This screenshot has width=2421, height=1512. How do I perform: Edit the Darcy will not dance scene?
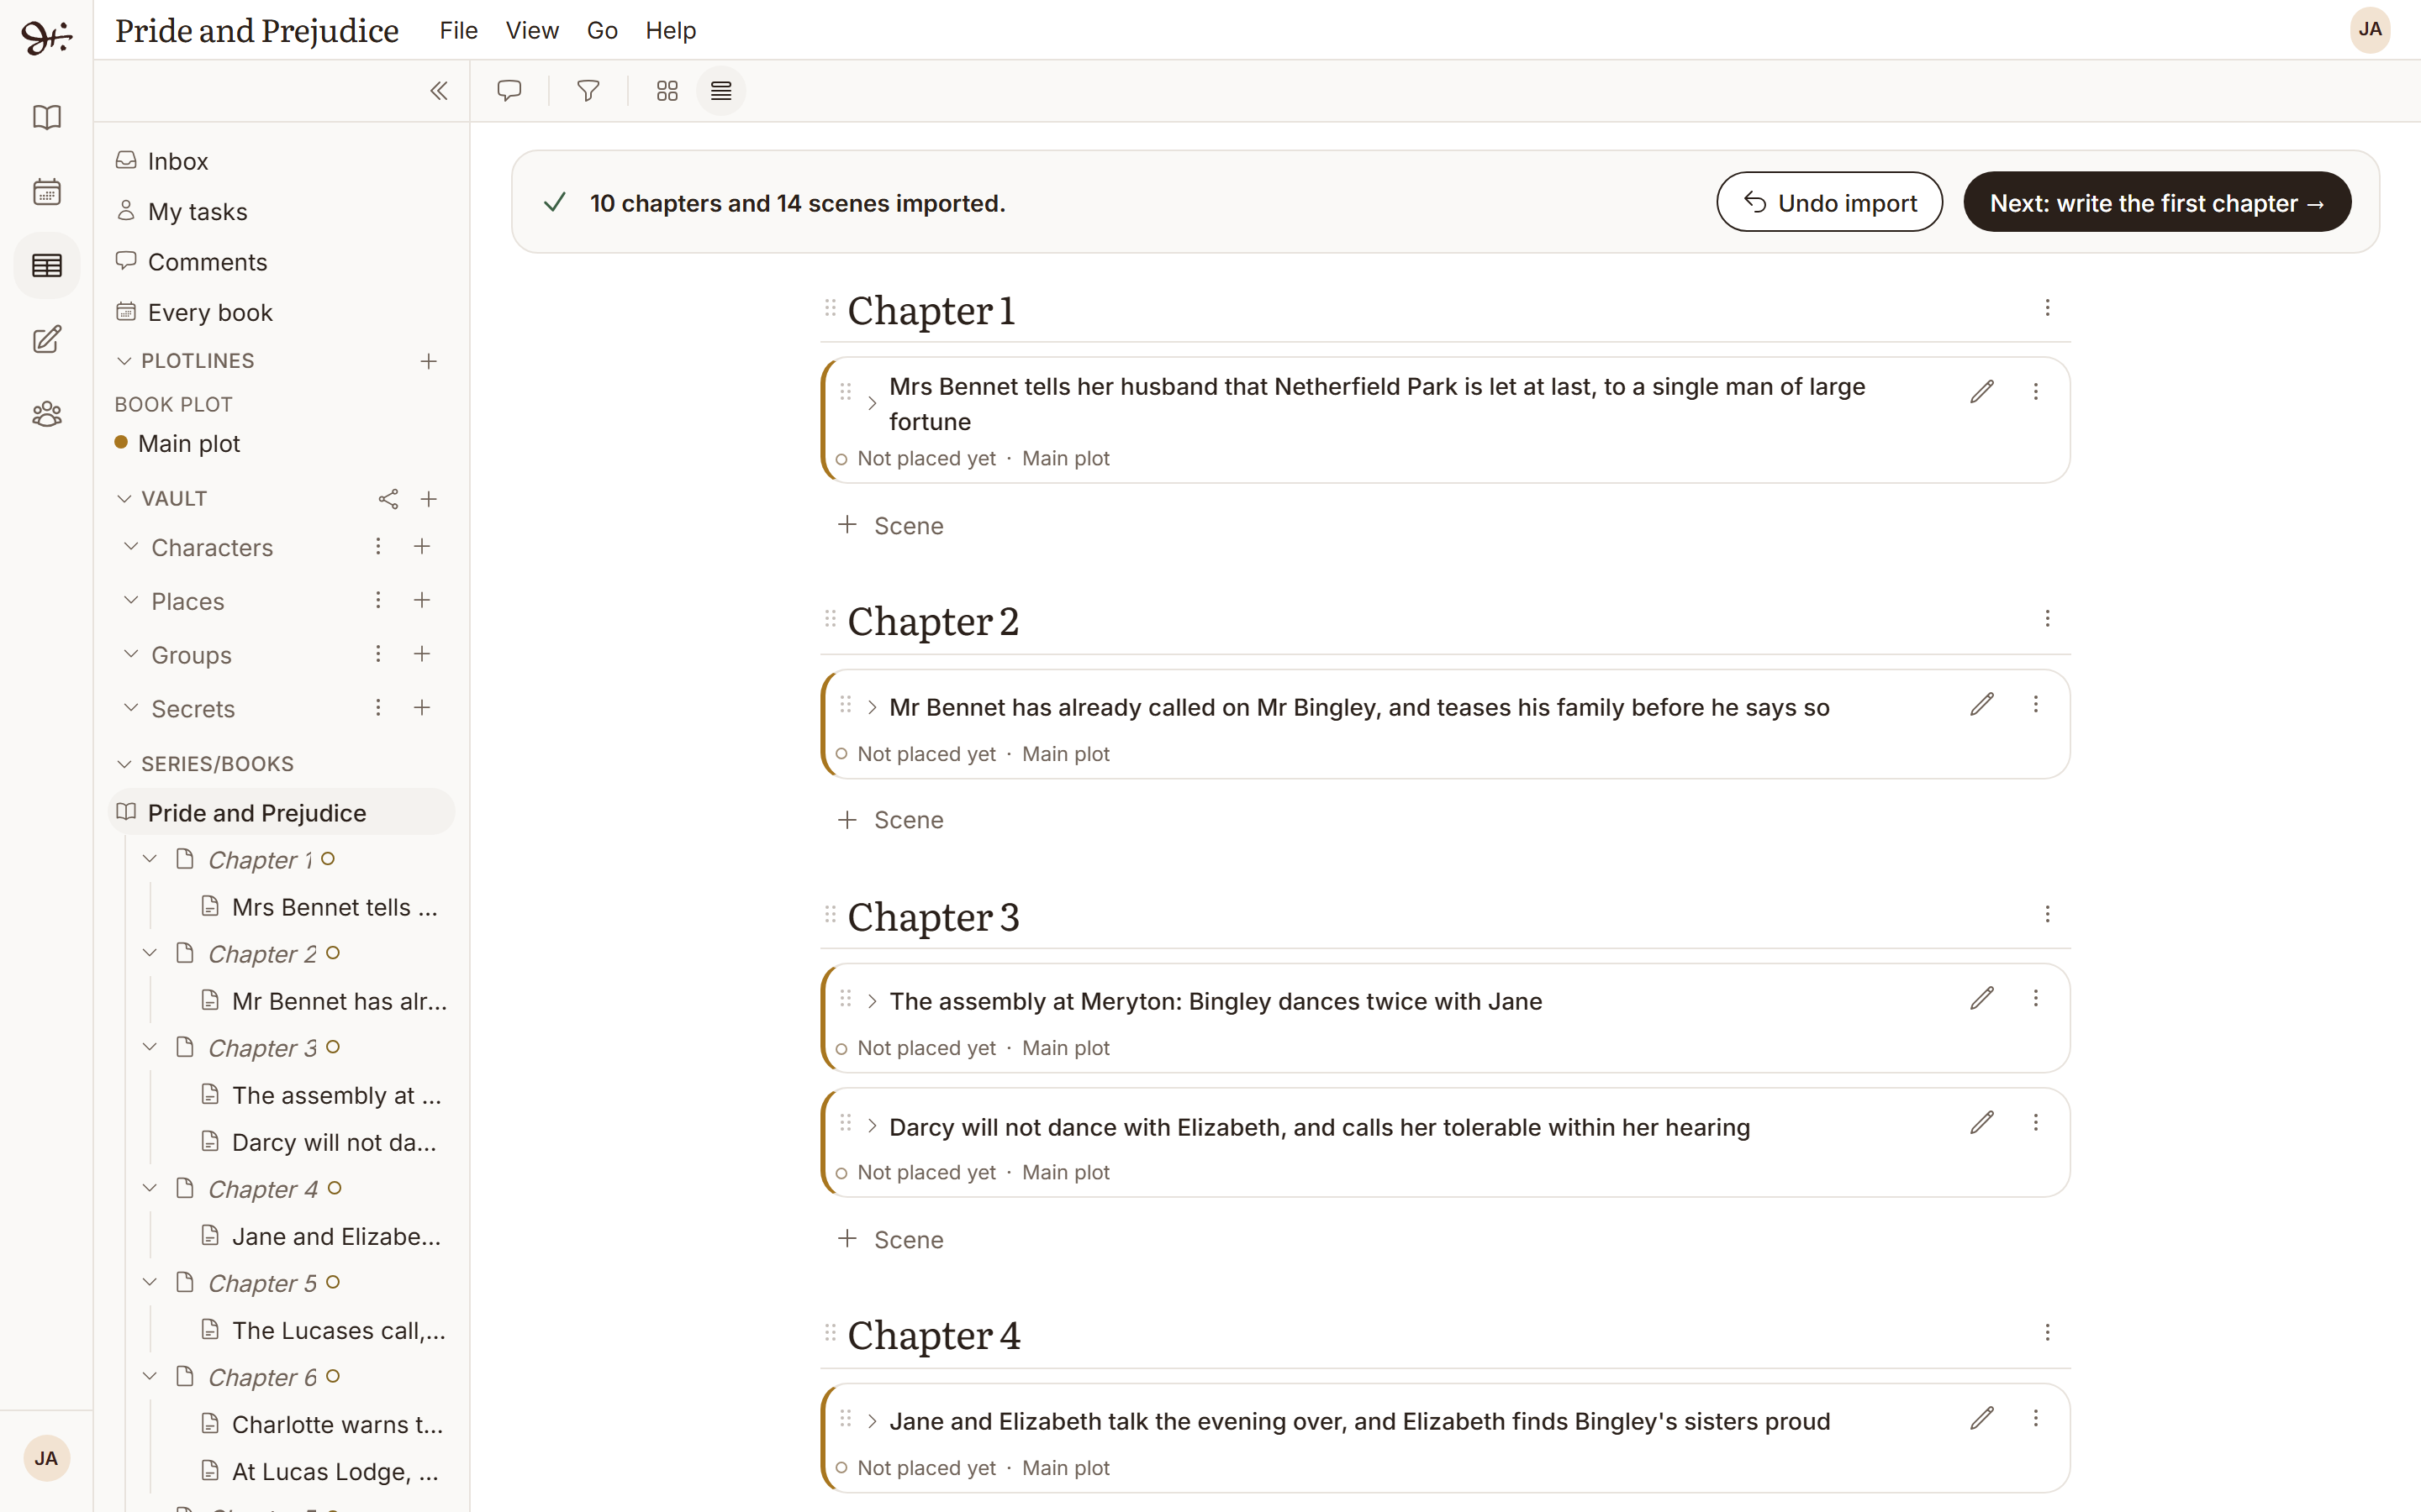click(x=1982, y=1122)
